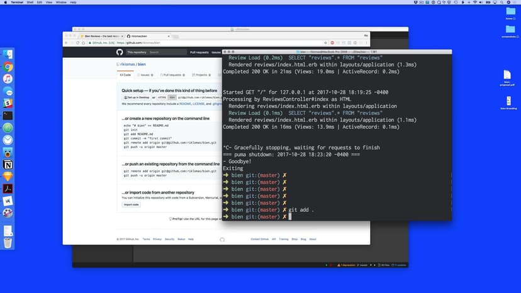The height and width of the screenshot is (293, 521).
Task: Click the Set up in Desktop button
Action: click(135, 97)
